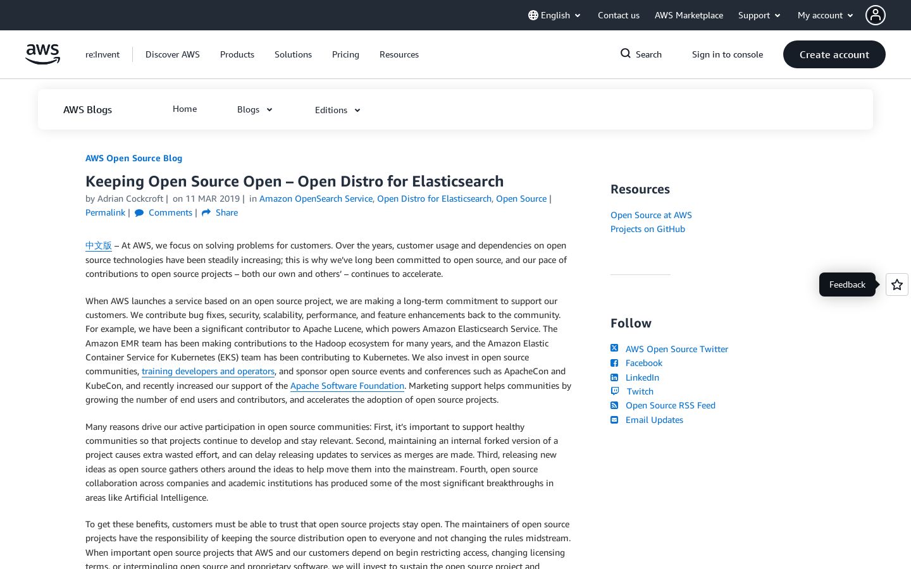The image size is (911, 569).
Task: Click the globe language icon
Action: click(533, 15)
